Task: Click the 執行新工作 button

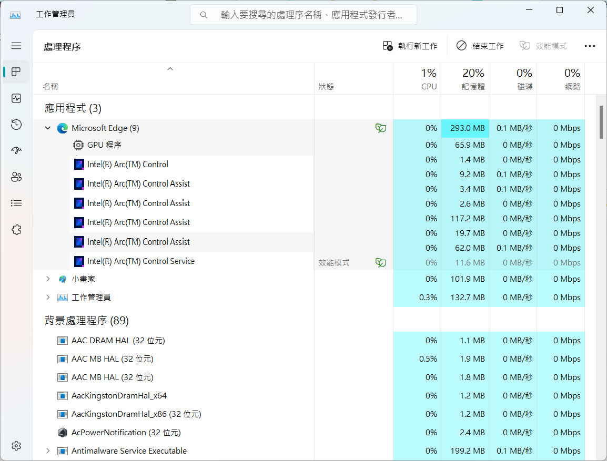Action: point(410,46)
